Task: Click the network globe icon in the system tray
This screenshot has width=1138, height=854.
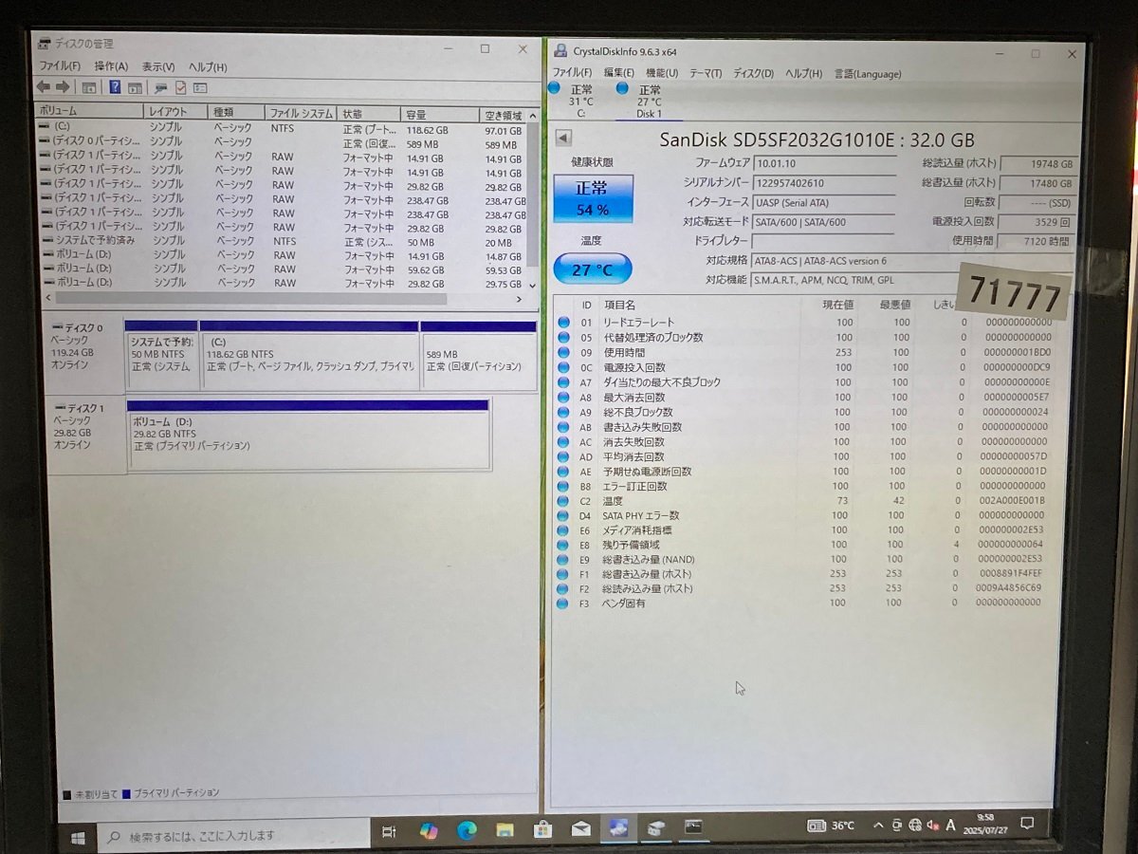Action: (915, 826)
